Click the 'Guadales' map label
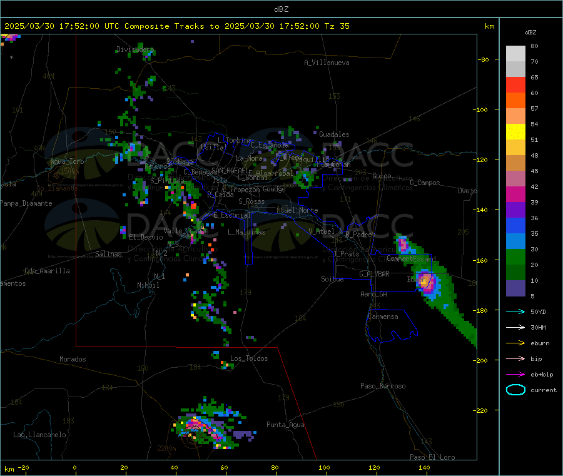Screen dimensions: 563x476 pos(334,134)
